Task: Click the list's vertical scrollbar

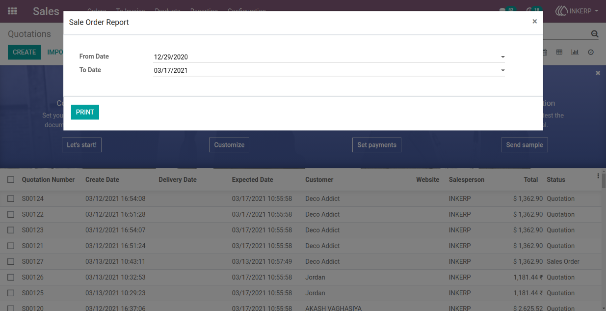Action: (604, 241)
